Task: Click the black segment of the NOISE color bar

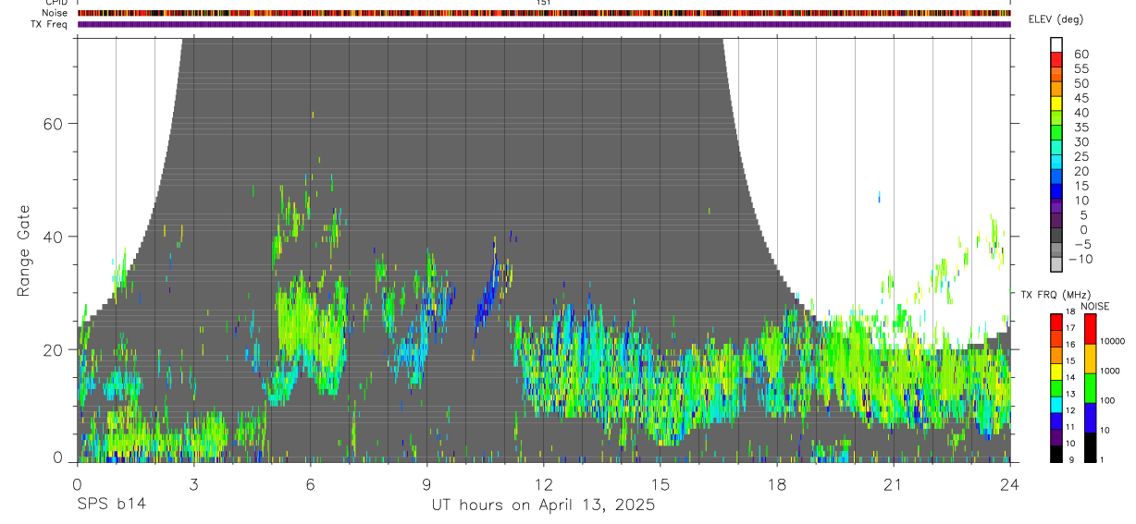Action: pyautogui.click(x=1090, y=447)
